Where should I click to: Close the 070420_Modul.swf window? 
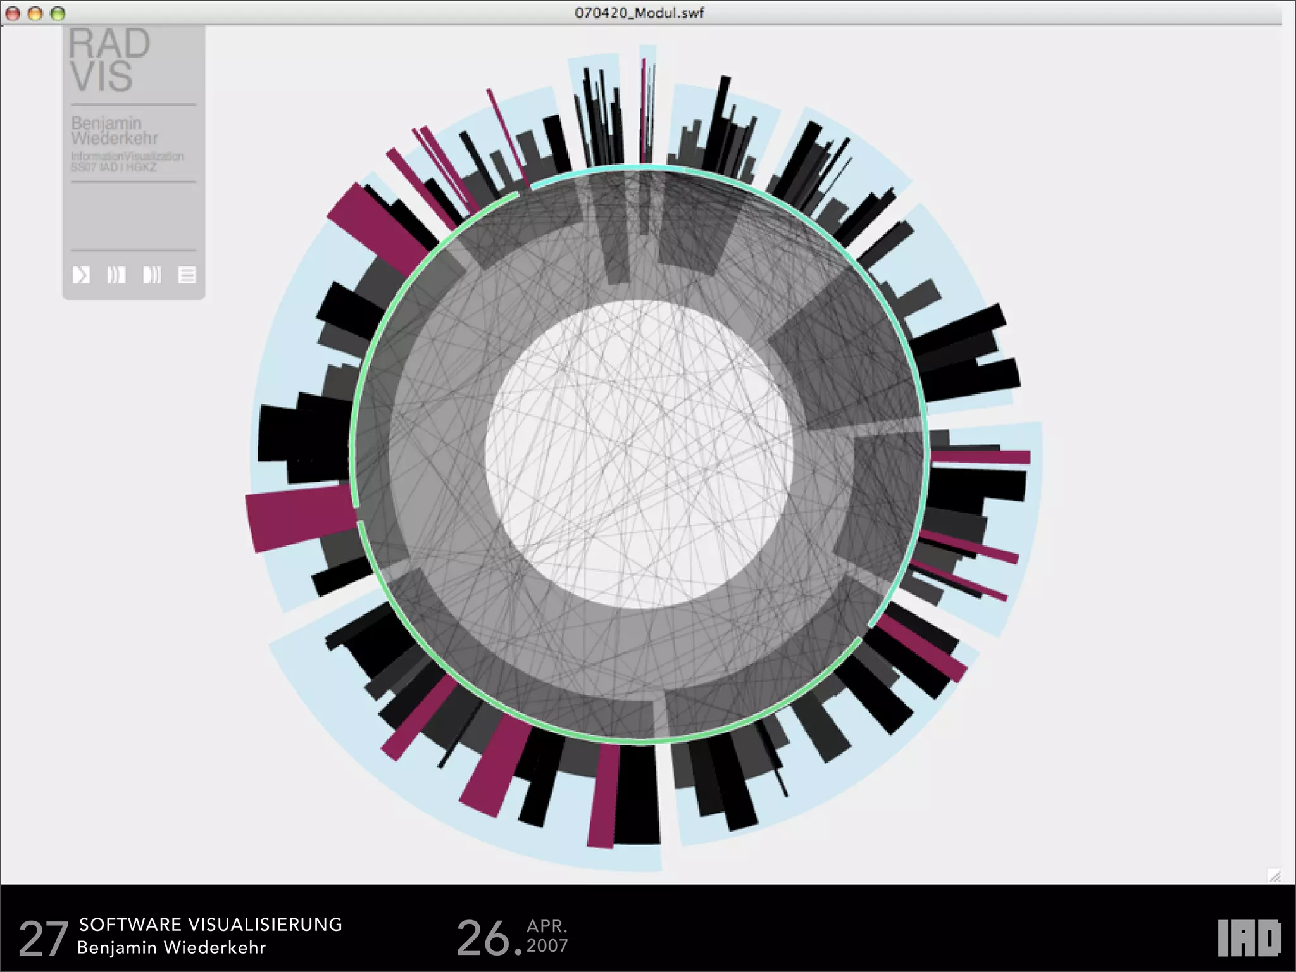tap(13, 13)
